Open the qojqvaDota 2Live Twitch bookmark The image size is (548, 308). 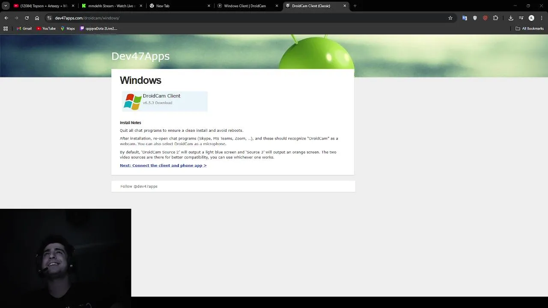pos(98,29)
